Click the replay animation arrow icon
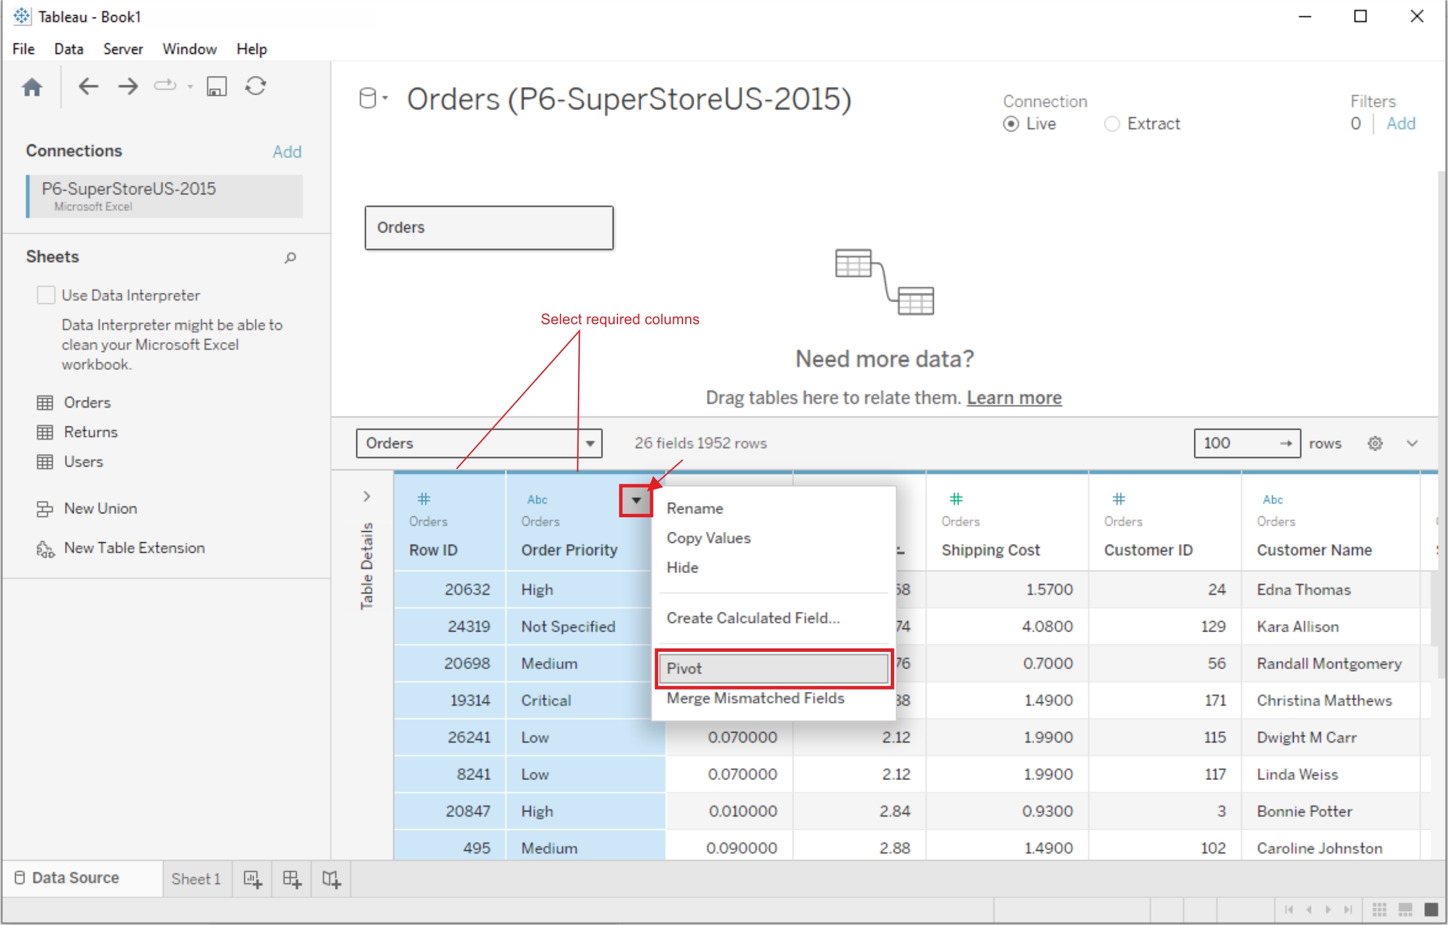1448x925 pixels. pyautogui.click(x=165, y=86)
